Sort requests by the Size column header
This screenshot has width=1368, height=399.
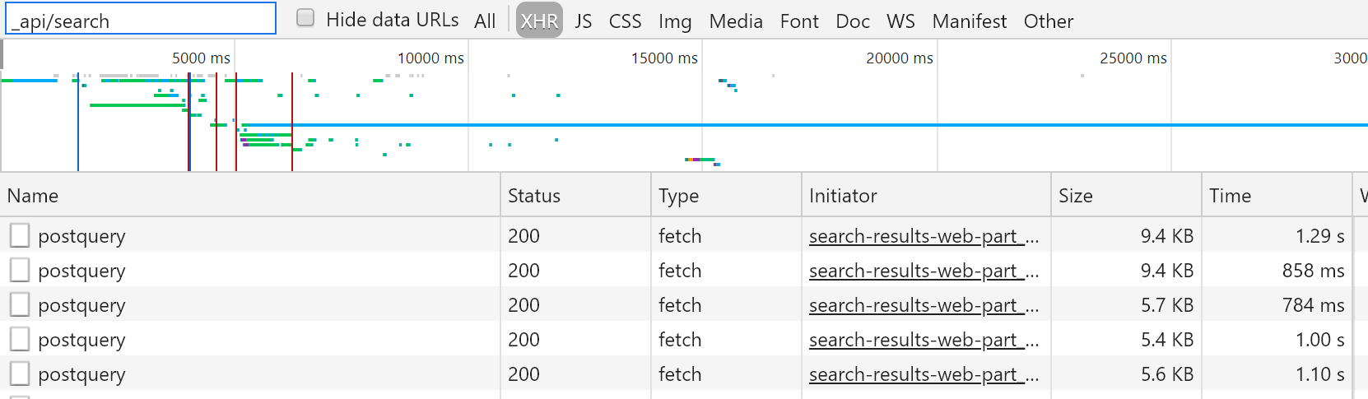pos(1126,196)
